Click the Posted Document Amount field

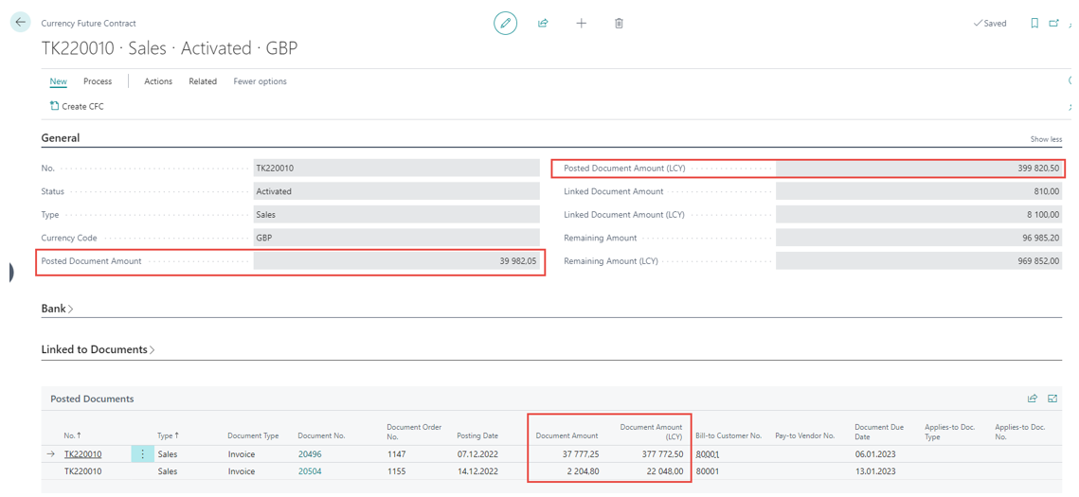coord(396,261)
